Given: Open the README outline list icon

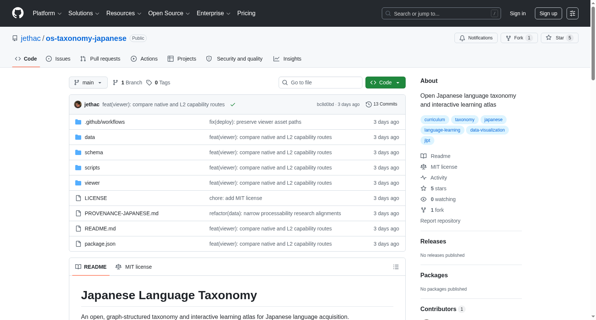Looking at the screenshot, I should [396, 267].
